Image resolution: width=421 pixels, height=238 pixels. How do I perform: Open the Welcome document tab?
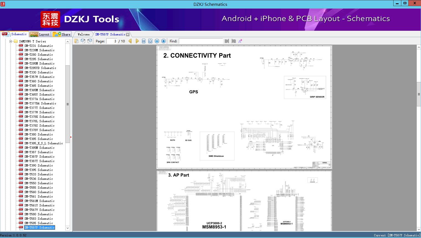point(84,34)
